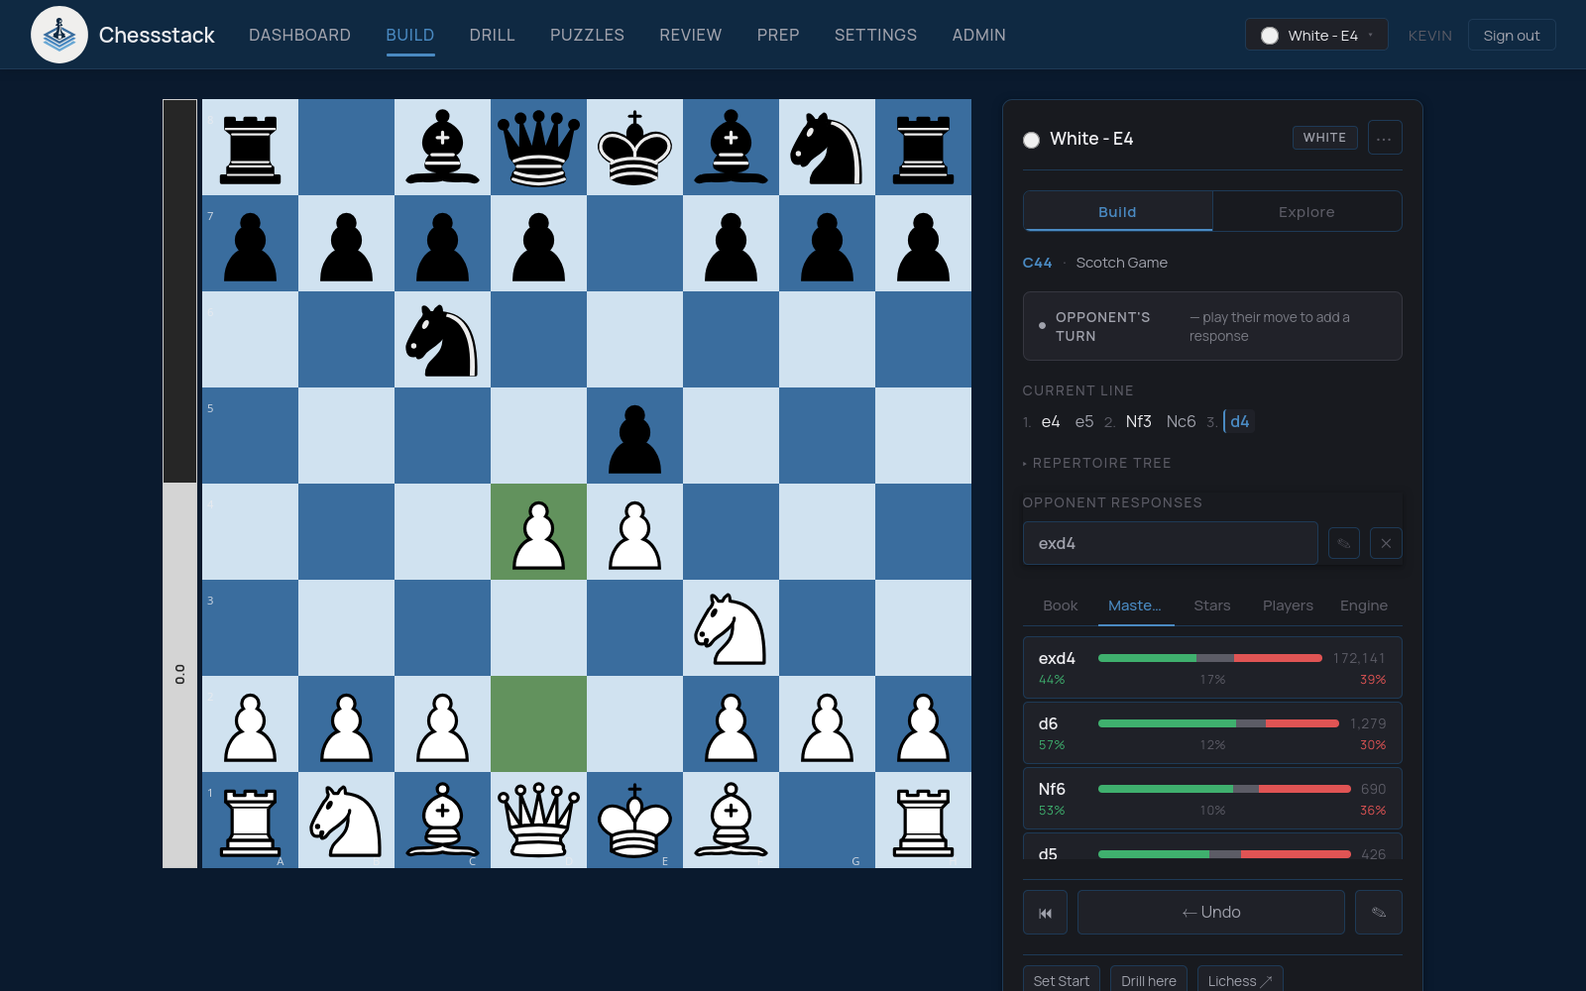Open the ellipsis options menu

click(1385, 138)
